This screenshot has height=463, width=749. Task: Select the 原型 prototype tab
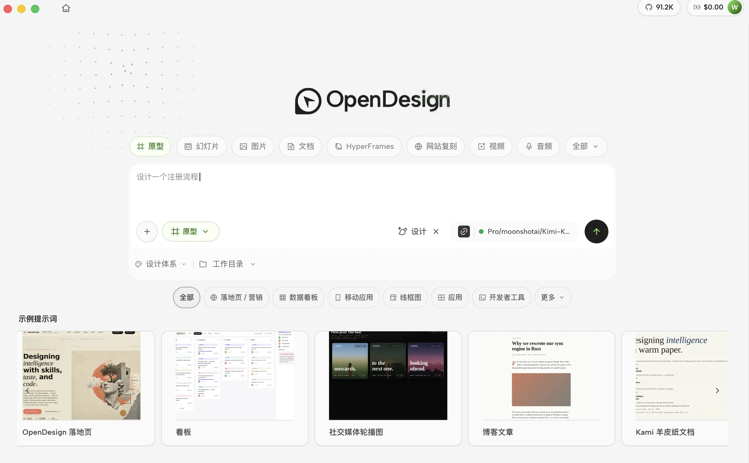point(150,147)
